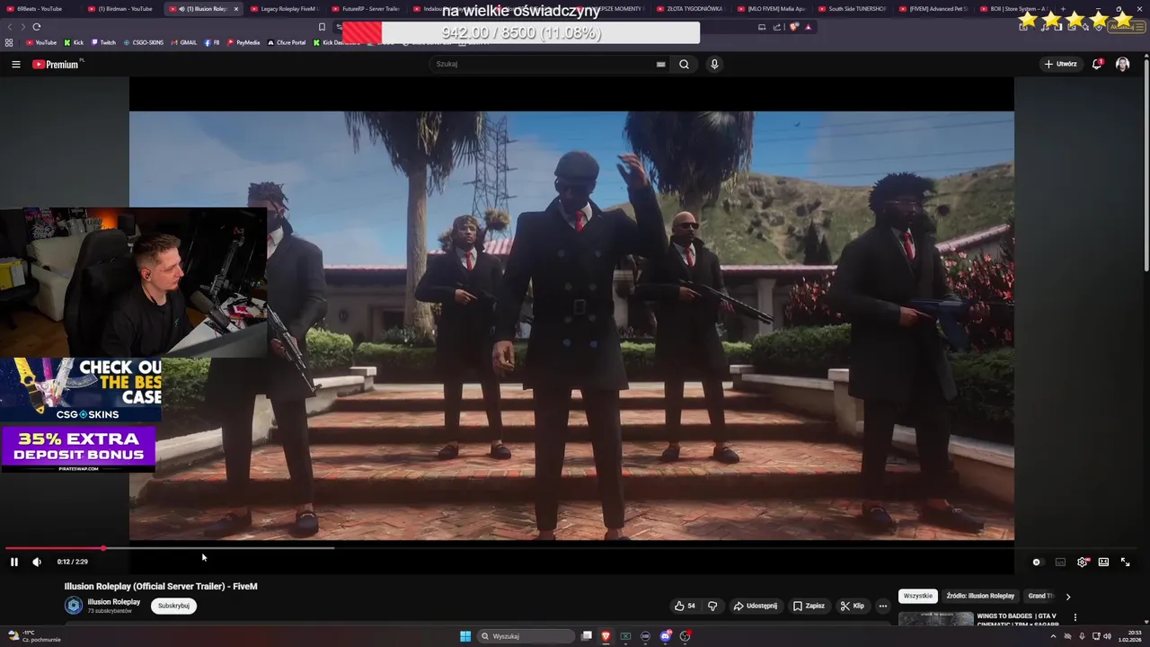Close the Illusion Roleplay browser tab

point(236,9)
